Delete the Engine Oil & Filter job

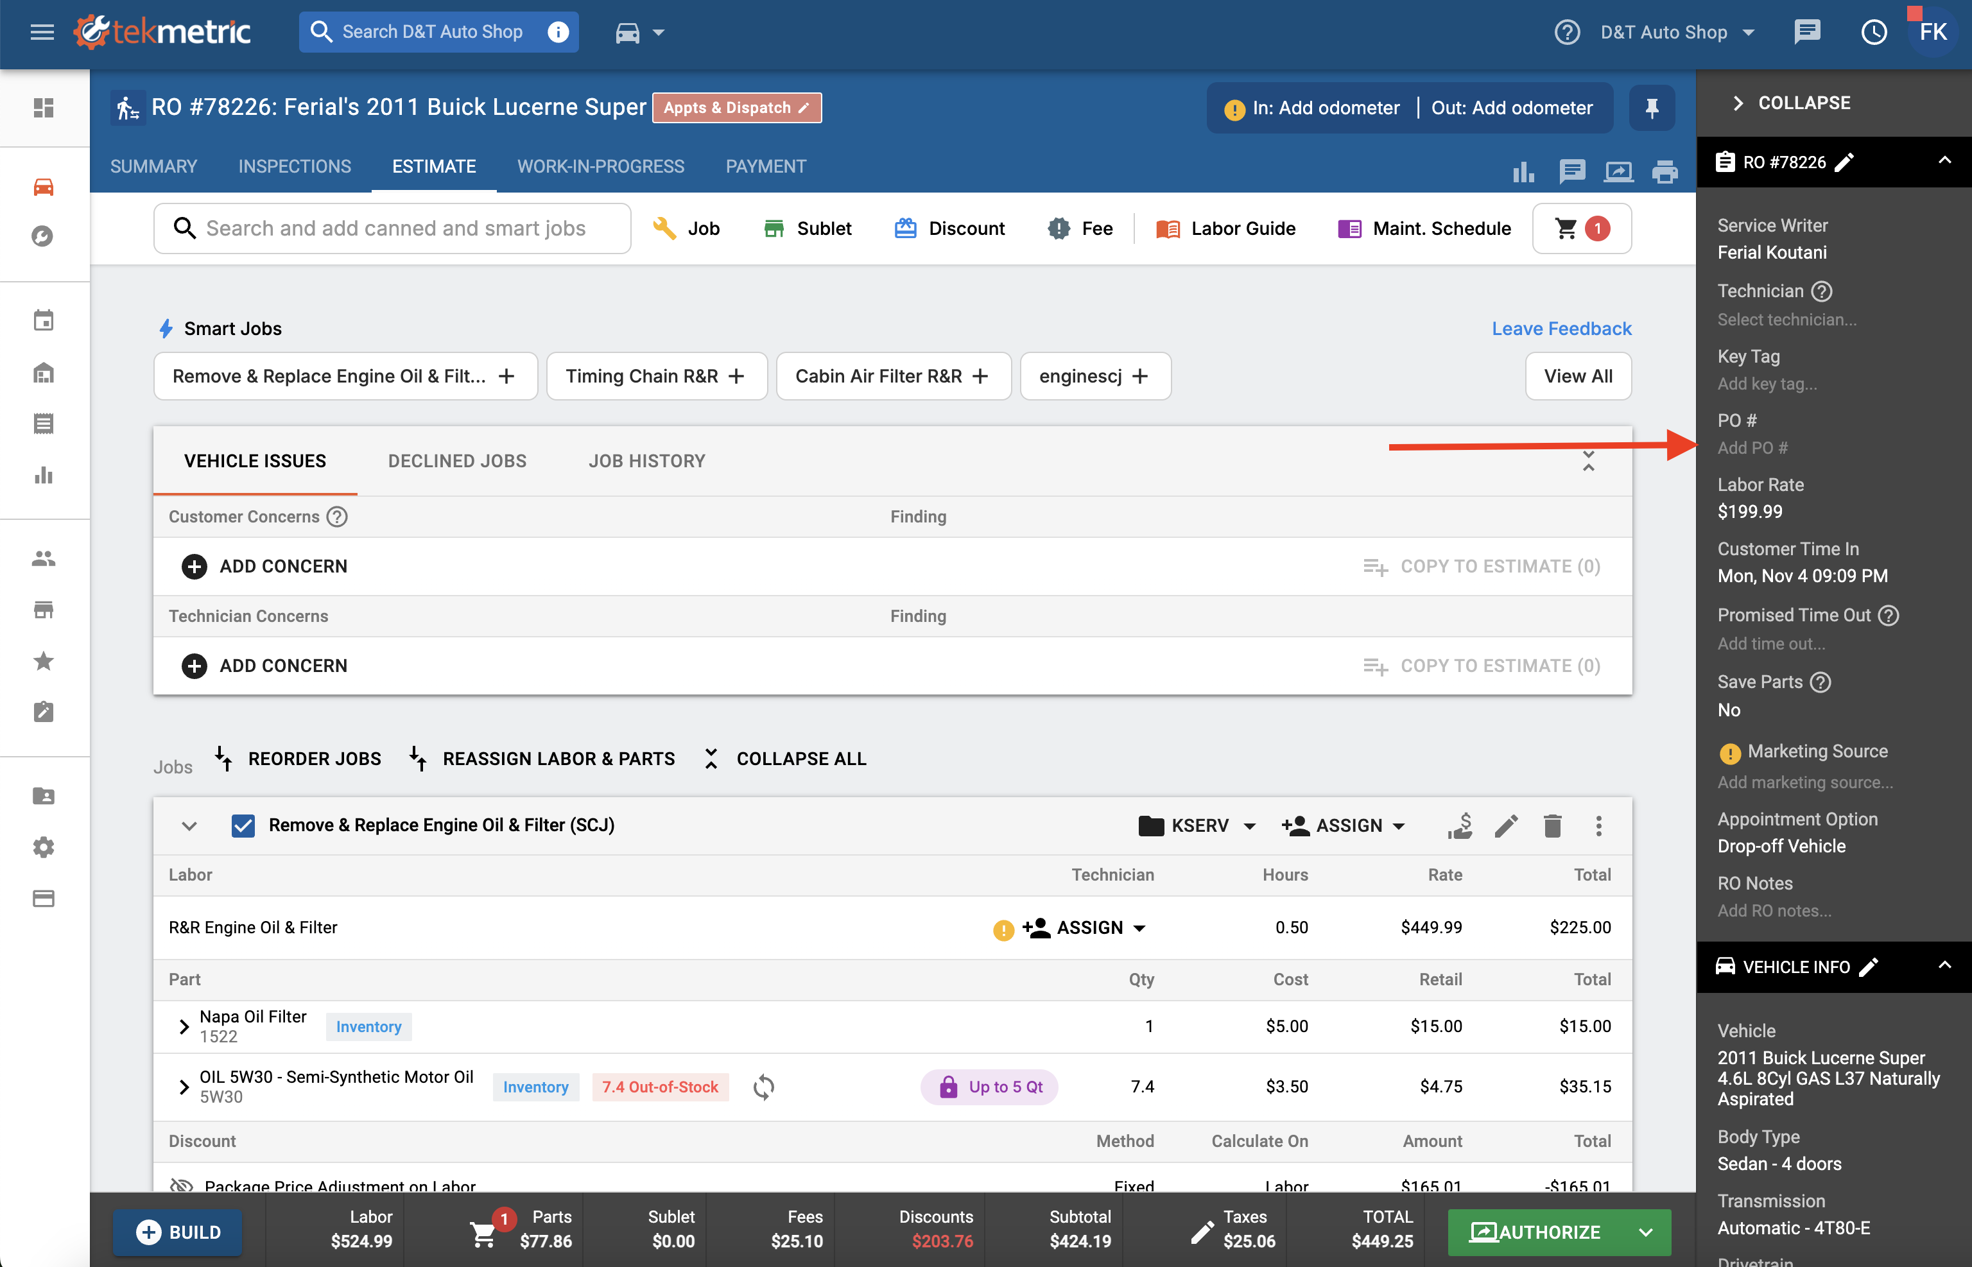[1552, 825]
